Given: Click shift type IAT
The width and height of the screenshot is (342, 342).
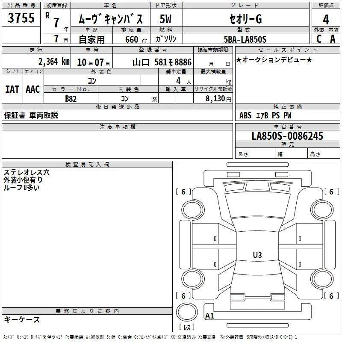Looking at the screenshot, I should click(12, 89).
